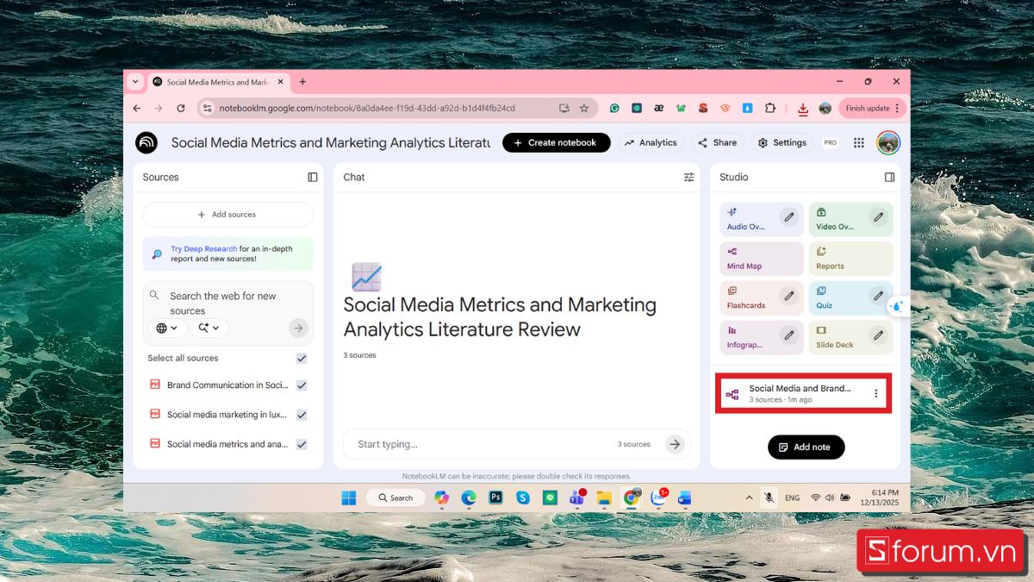1034x582 pixels.
Task: Click Add sources button
Action: pyautogui.click(x=227, y=215)
